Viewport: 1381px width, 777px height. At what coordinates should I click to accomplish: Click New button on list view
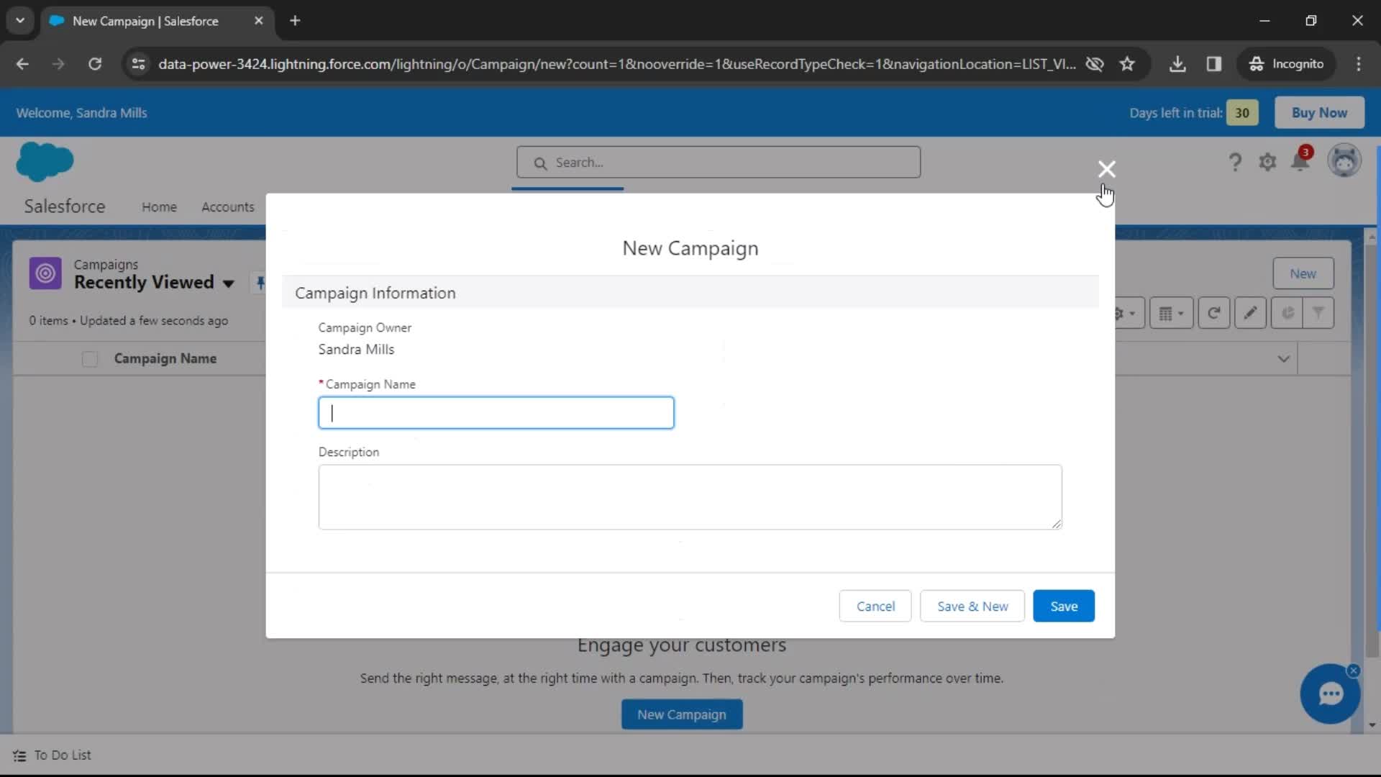1303,274
